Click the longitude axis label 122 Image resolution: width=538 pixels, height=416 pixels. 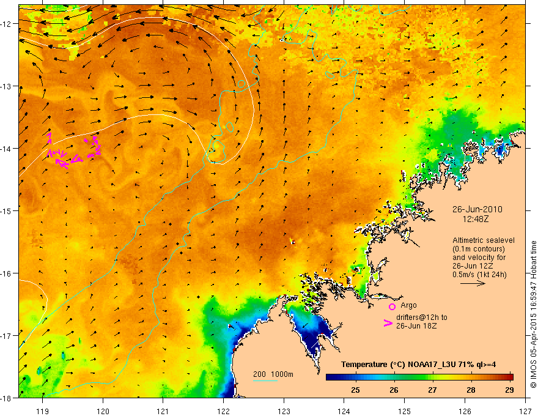pos(223,411)
